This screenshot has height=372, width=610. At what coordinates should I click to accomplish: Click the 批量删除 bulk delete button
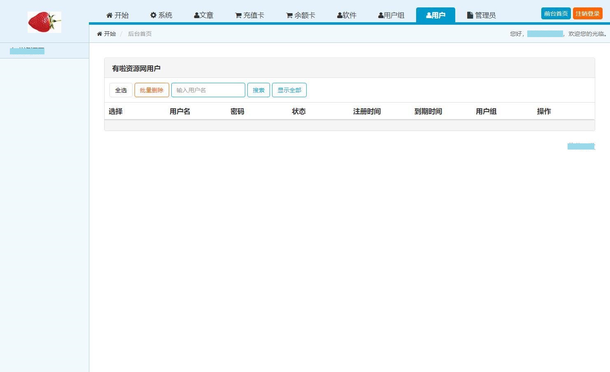[151, 90]
